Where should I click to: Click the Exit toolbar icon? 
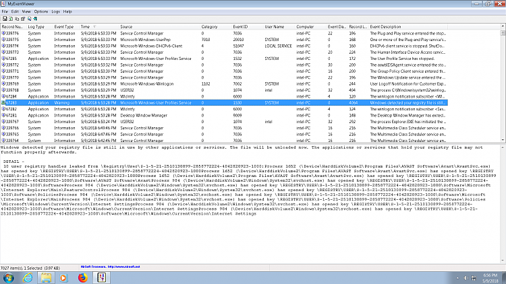(x=35, y=19)
